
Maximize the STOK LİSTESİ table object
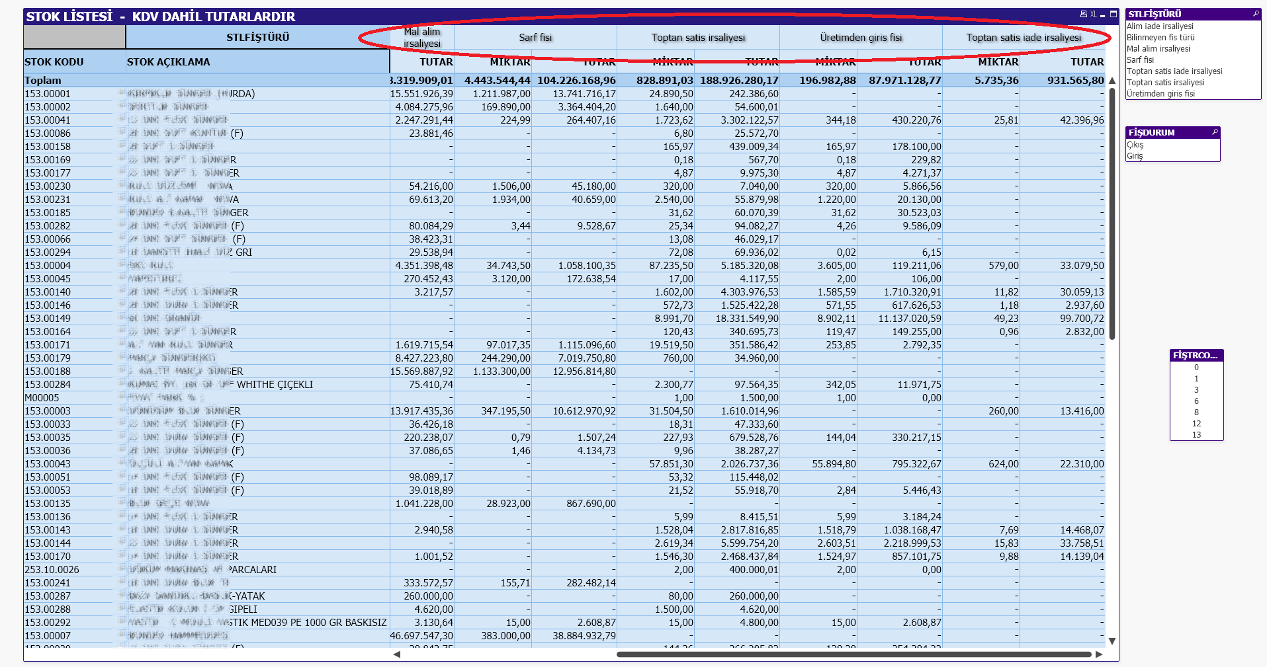[1114, 14]
